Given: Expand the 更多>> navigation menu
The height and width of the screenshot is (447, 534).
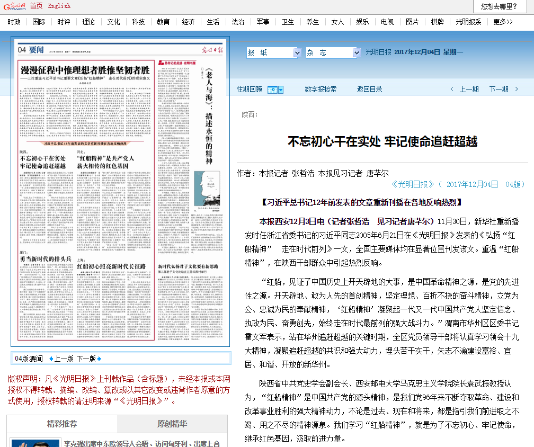Looking at the screenshot, I should pyautogui.click(x=503, y=22).
